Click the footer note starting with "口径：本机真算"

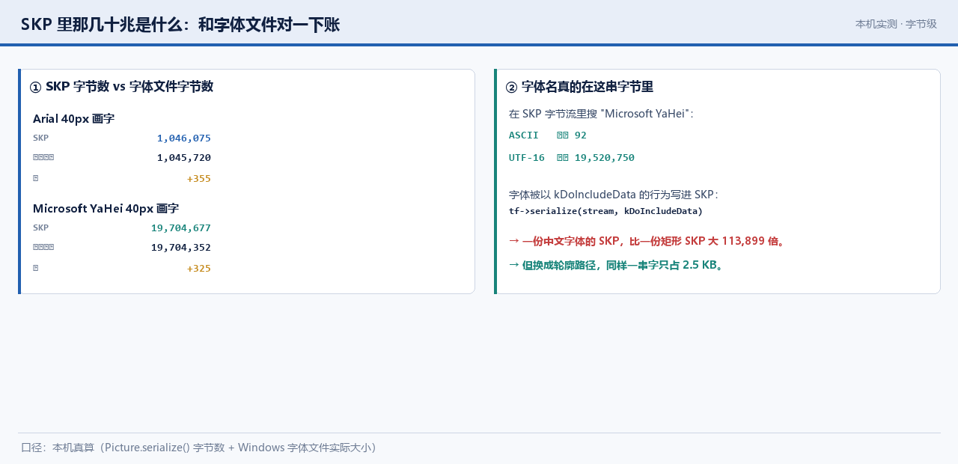point(198,448)
